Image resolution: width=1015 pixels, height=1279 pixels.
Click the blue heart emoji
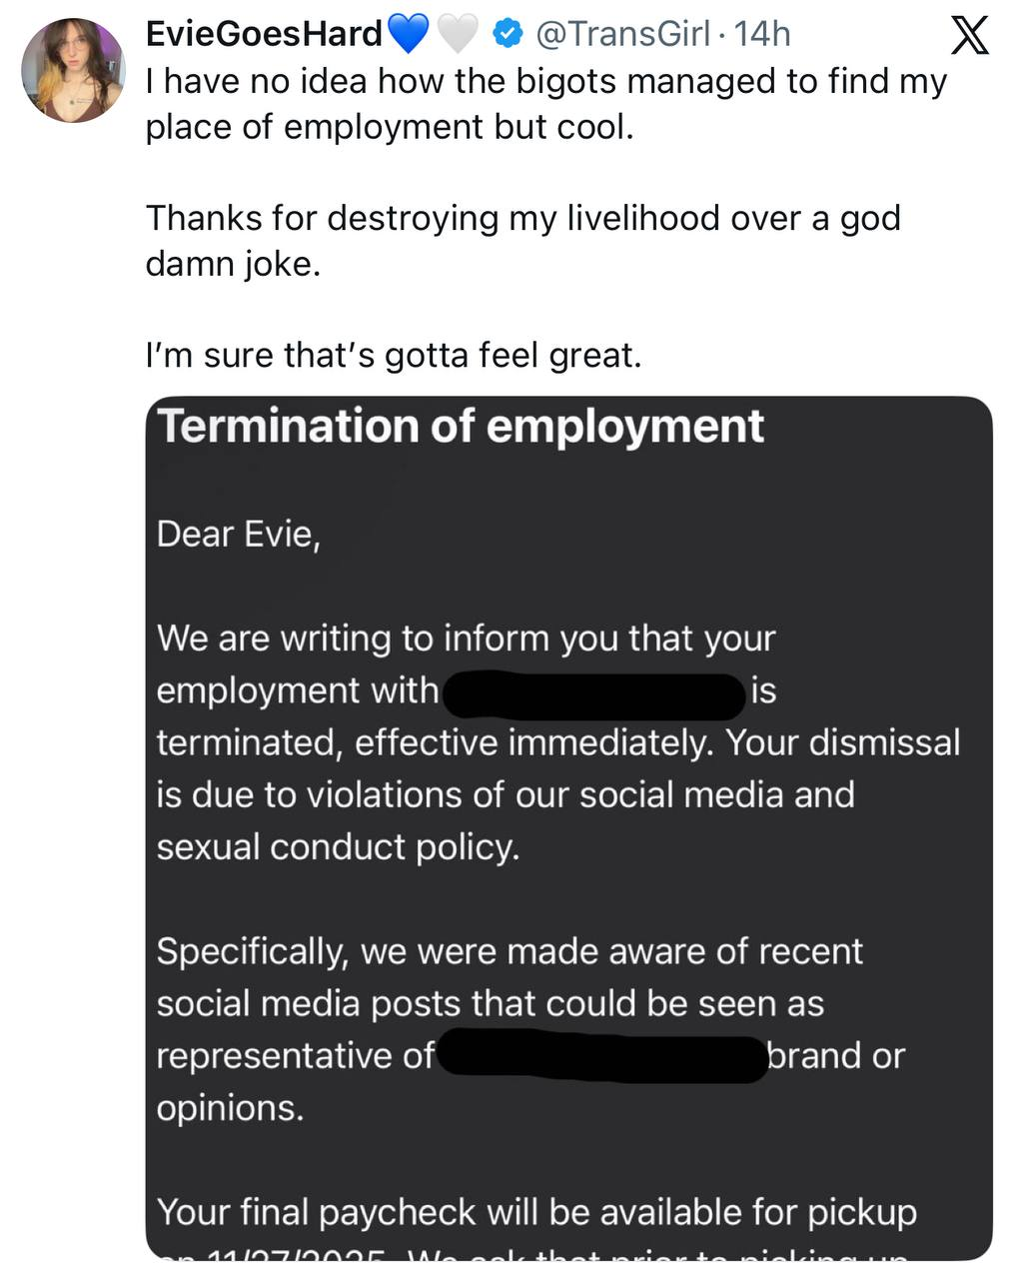click(x=408, y=35)
